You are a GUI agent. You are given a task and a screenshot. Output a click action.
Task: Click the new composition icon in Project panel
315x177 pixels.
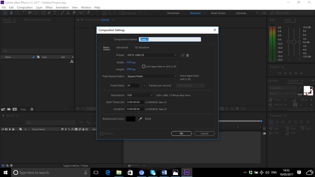(x=15, y=109)
